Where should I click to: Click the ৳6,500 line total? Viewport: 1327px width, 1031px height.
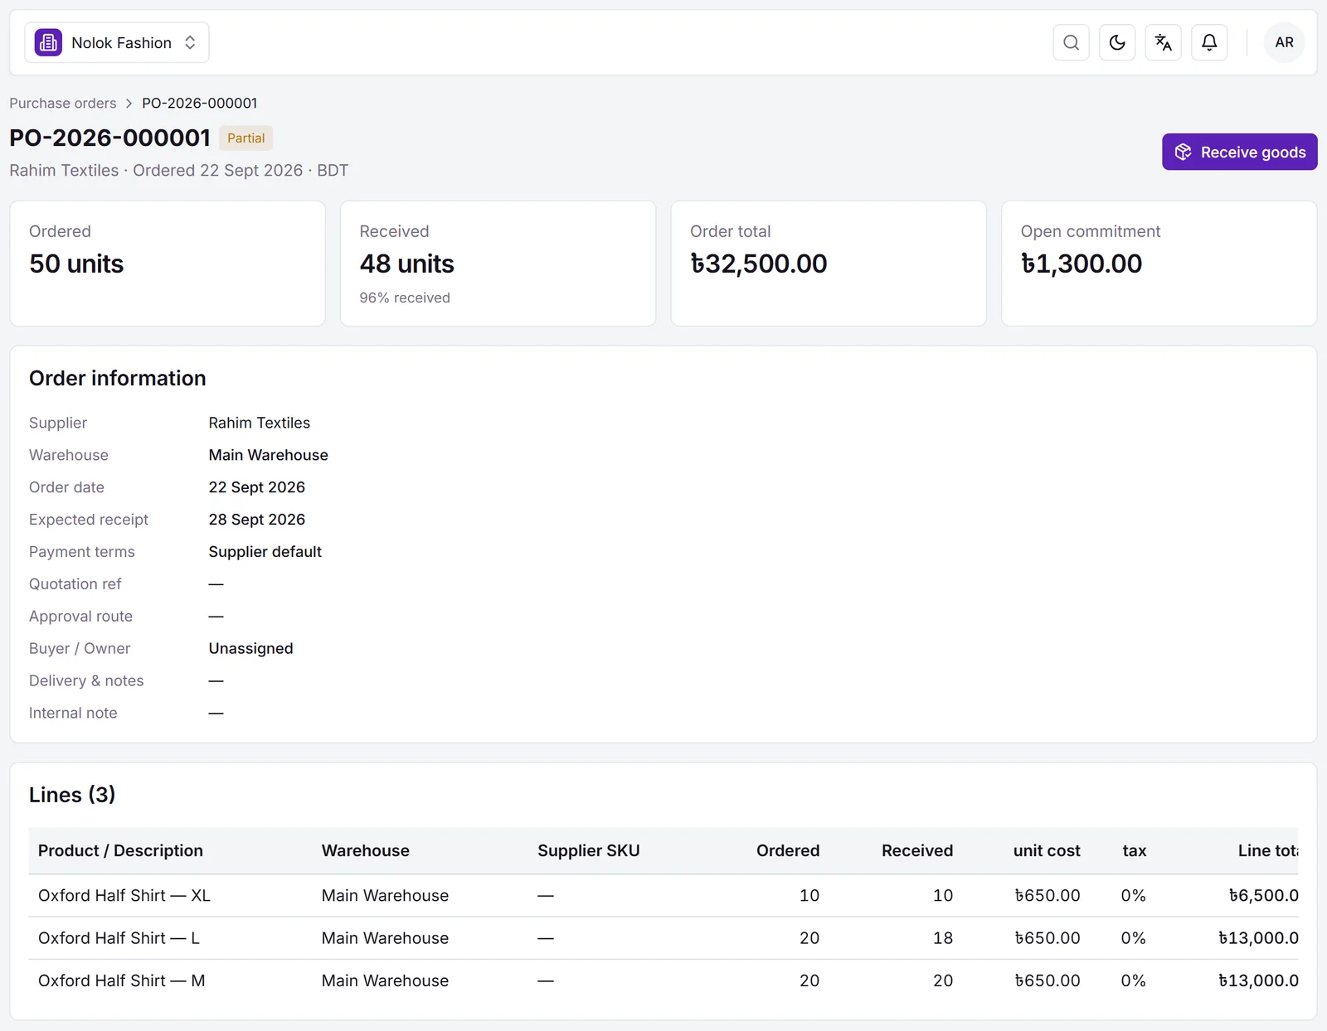pos(1263,895)
